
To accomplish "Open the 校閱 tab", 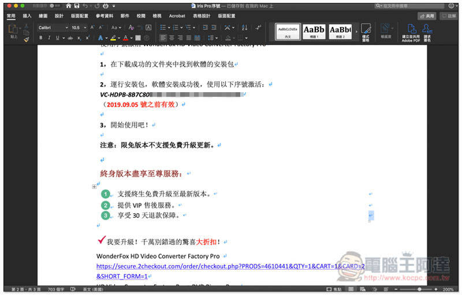I will tap(141, 16).
